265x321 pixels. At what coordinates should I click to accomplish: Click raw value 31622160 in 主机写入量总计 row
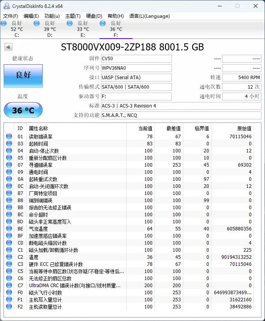241,299
